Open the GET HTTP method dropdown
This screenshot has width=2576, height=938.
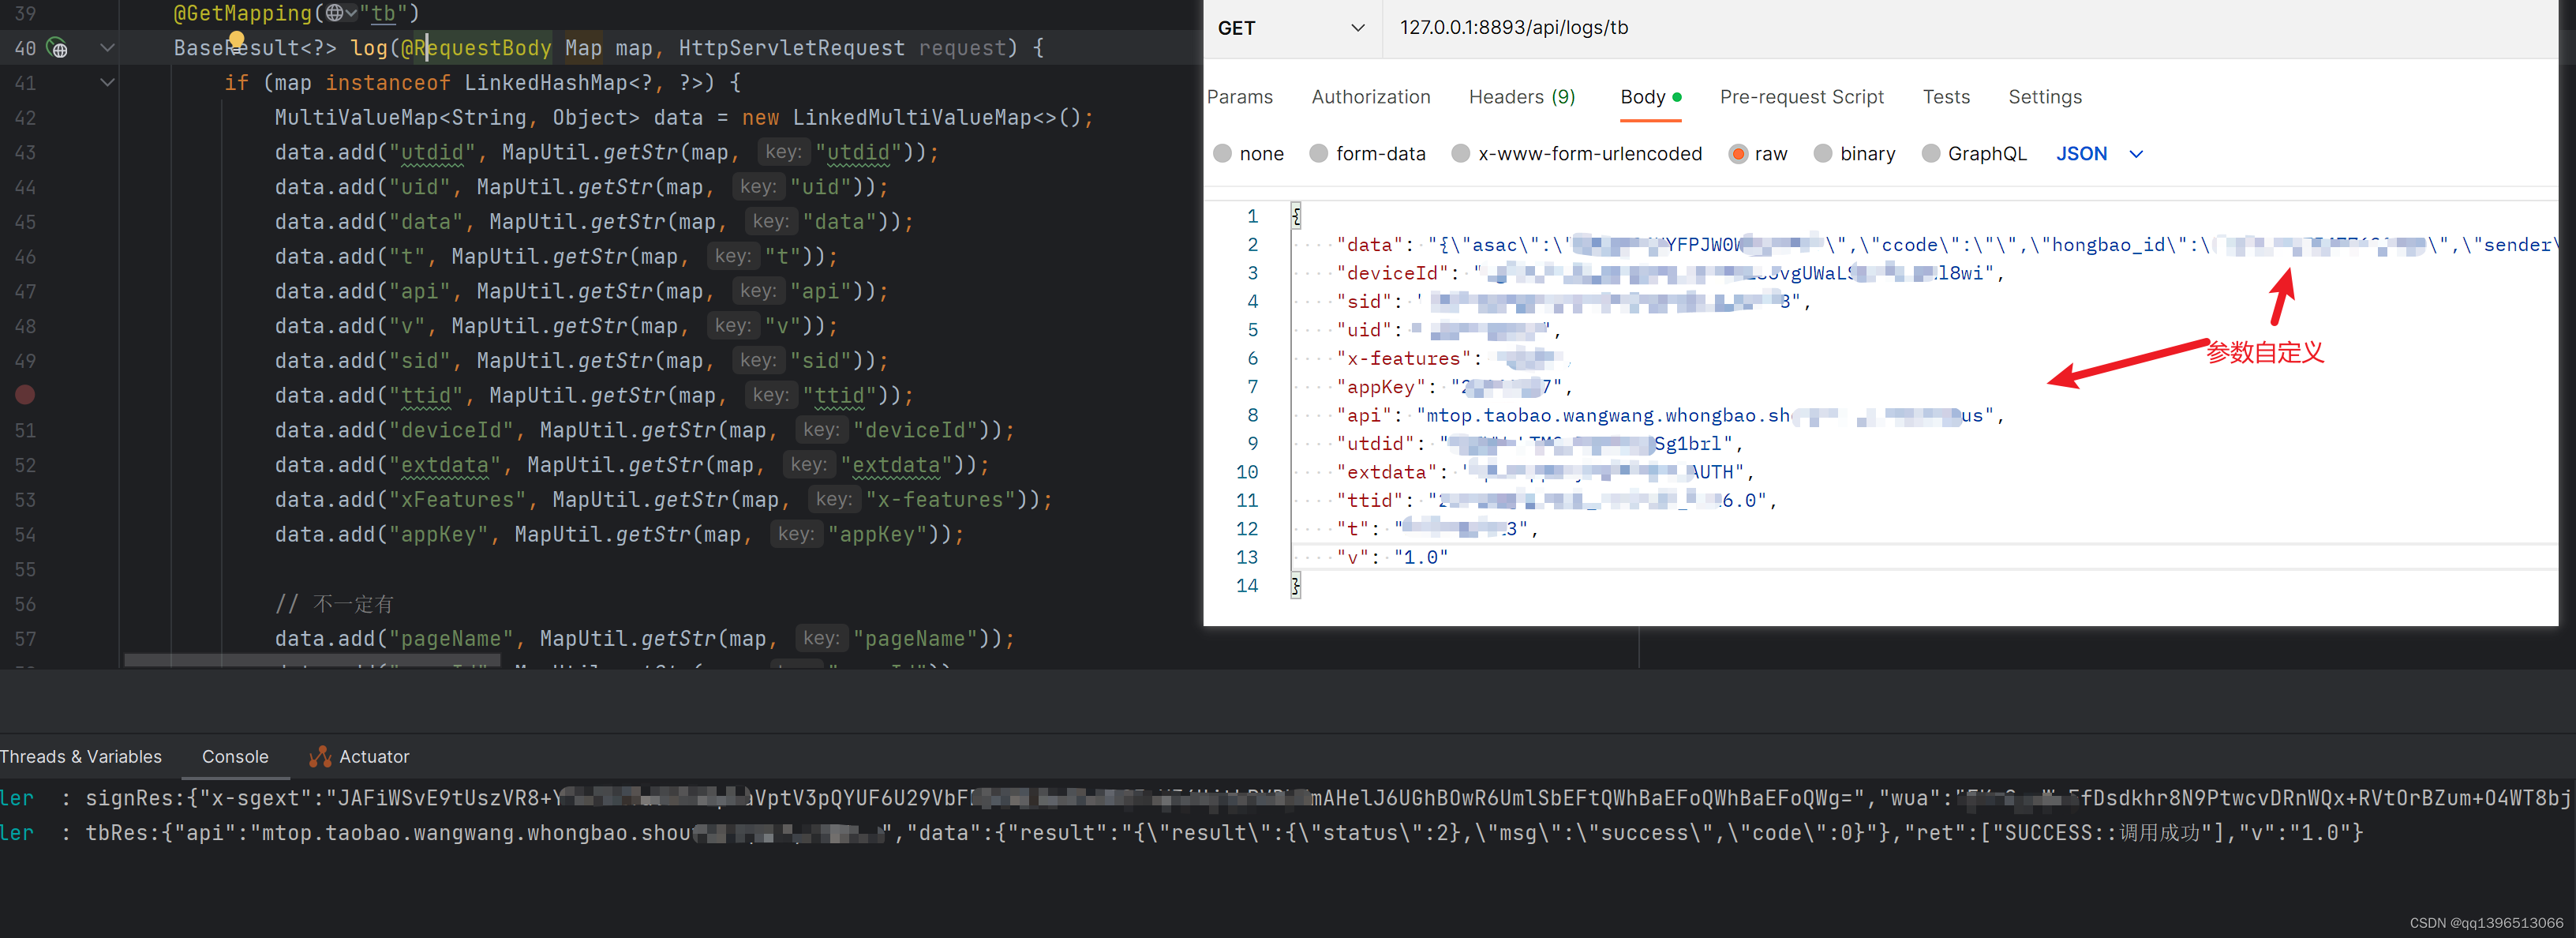(x=1290, y=28)
